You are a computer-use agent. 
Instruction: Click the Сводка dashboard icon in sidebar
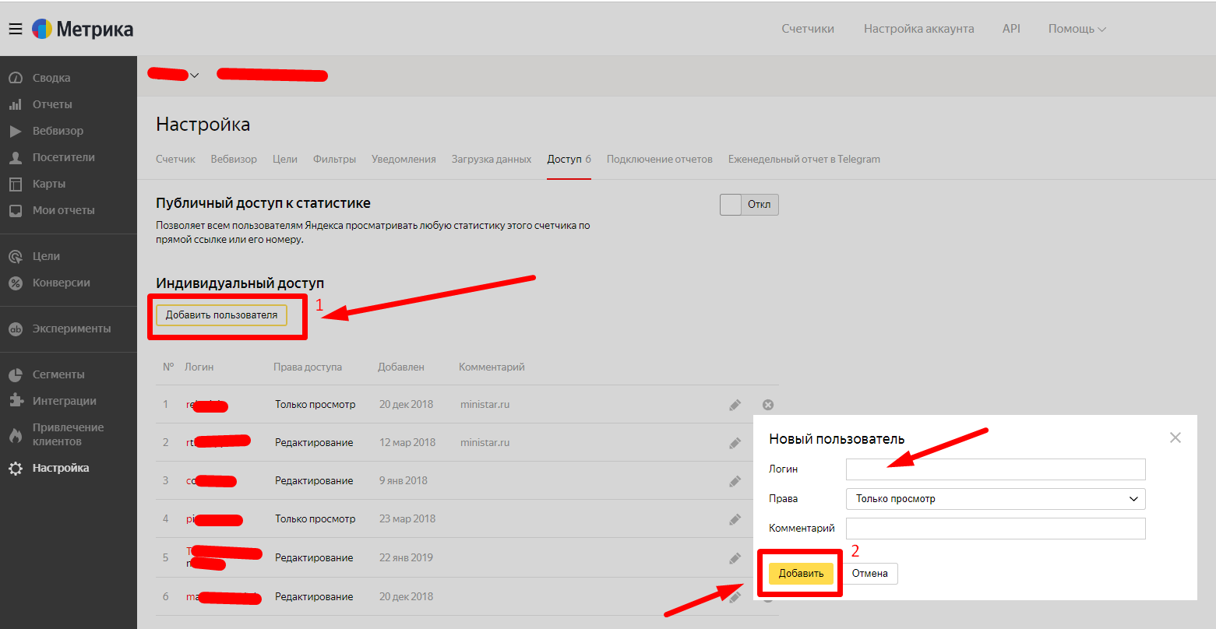(15, 78)
